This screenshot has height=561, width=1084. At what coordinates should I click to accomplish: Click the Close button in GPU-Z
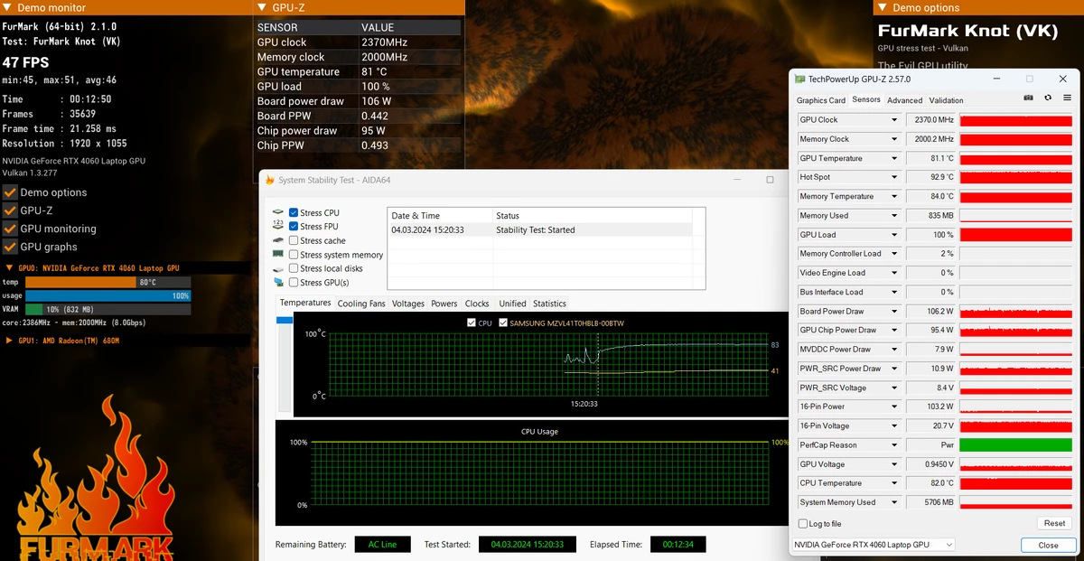[x=1049, y=545]
